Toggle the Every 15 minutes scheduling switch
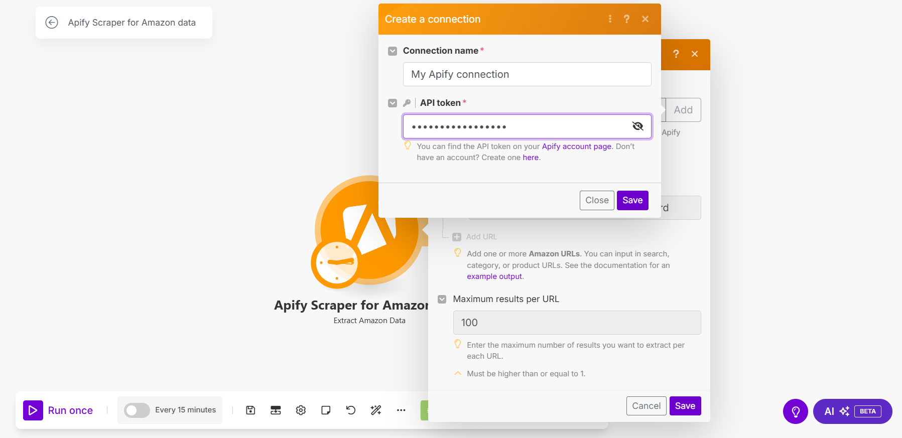 coord(137,410)
